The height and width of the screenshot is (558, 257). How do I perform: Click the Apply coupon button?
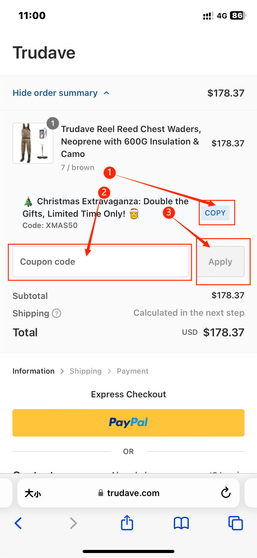[x=220, y=262]
